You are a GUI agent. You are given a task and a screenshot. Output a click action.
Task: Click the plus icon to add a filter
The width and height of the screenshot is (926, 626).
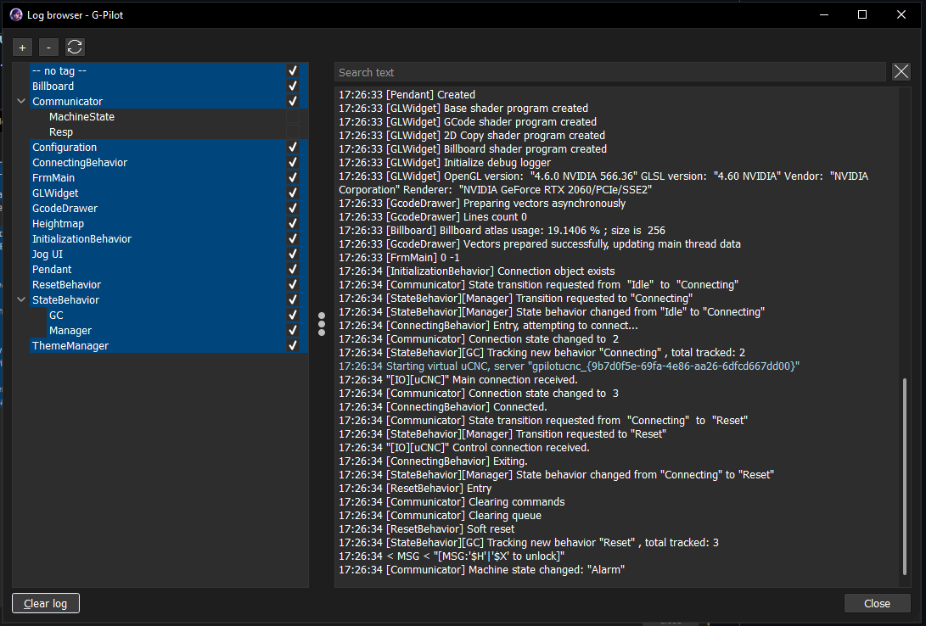click(22, 47)
